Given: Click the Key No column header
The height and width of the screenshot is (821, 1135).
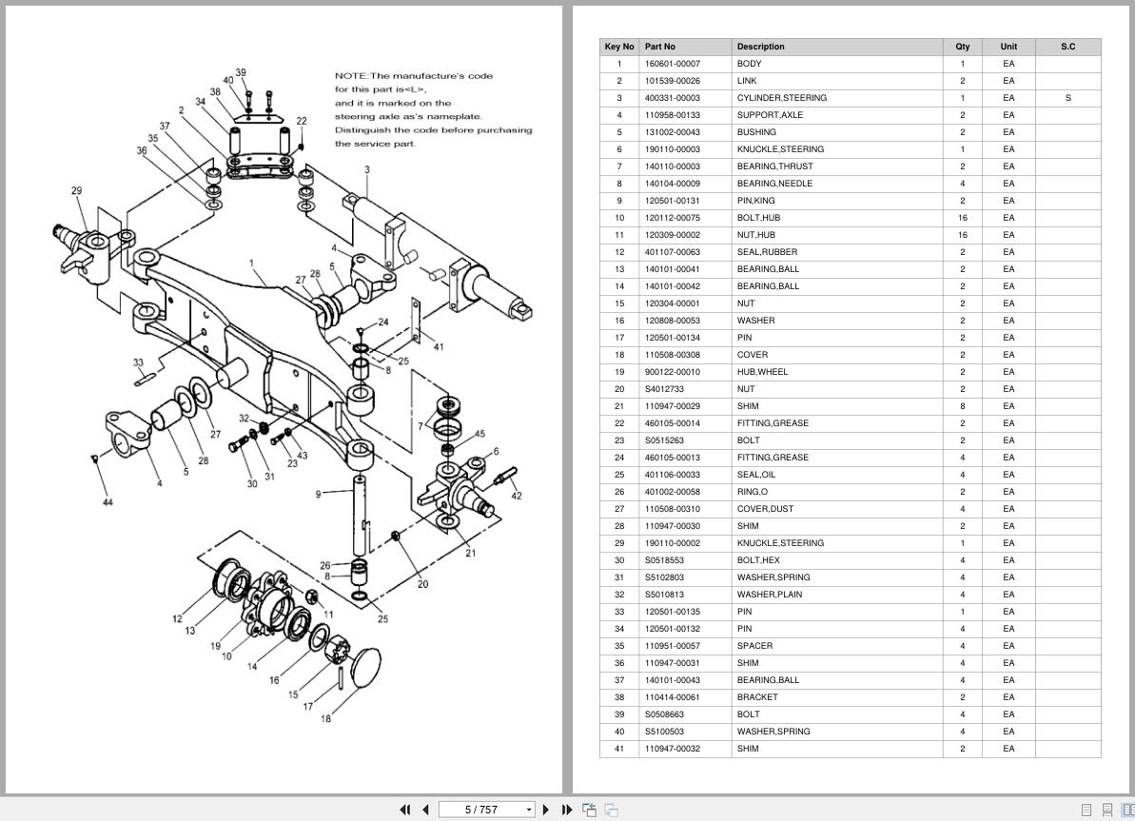Looking at the screenshot, I should click(619, 47).
